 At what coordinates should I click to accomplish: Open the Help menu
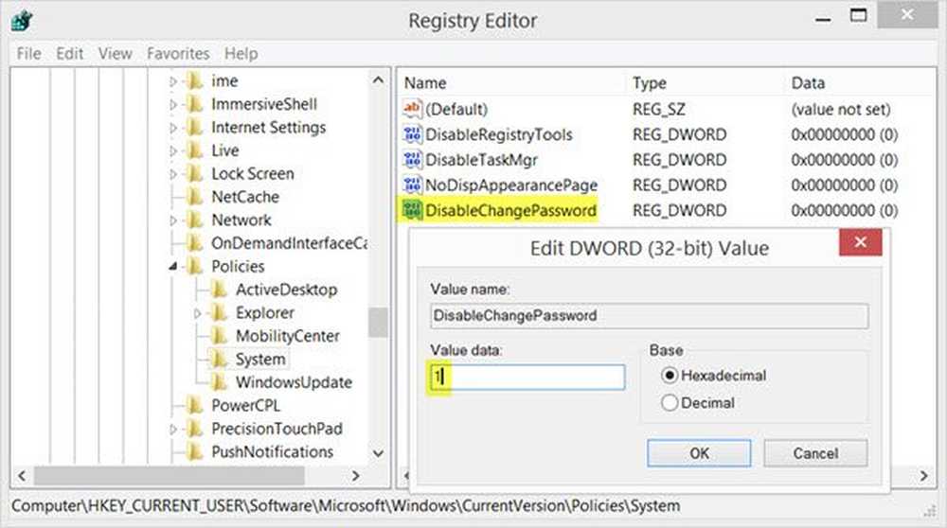click(241, 54)
